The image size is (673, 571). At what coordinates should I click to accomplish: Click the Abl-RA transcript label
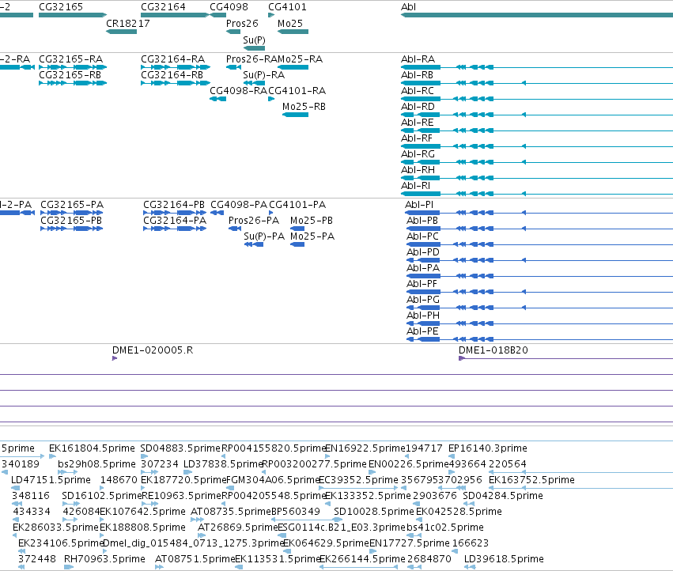418,59
